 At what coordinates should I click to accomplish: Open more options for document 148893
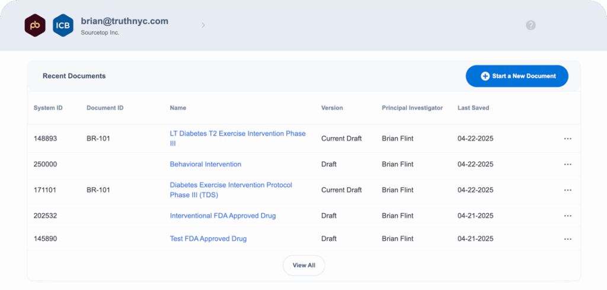click(x=567, y=138)
